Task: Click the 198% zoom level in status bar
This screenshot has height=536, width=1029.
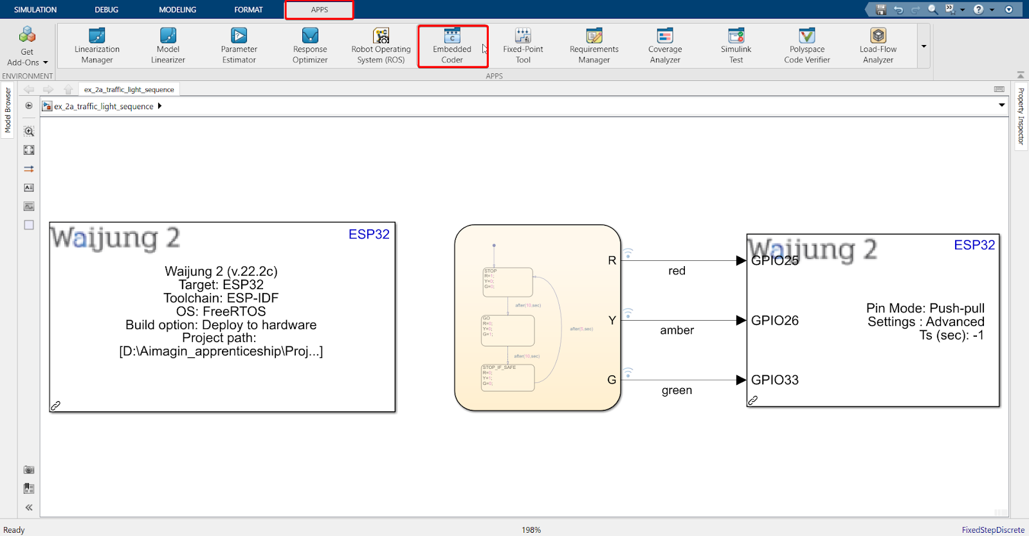Action: (531, 530)
